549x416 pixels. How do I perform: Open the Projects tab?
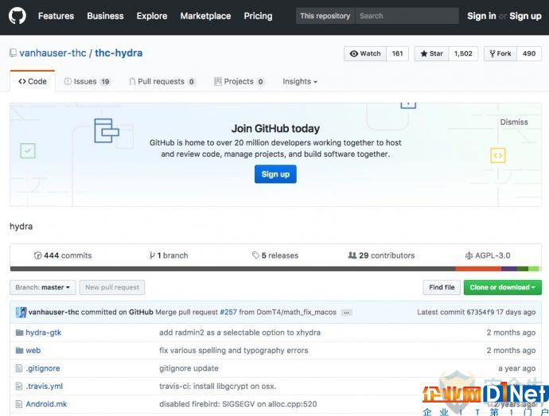point(239,82)
